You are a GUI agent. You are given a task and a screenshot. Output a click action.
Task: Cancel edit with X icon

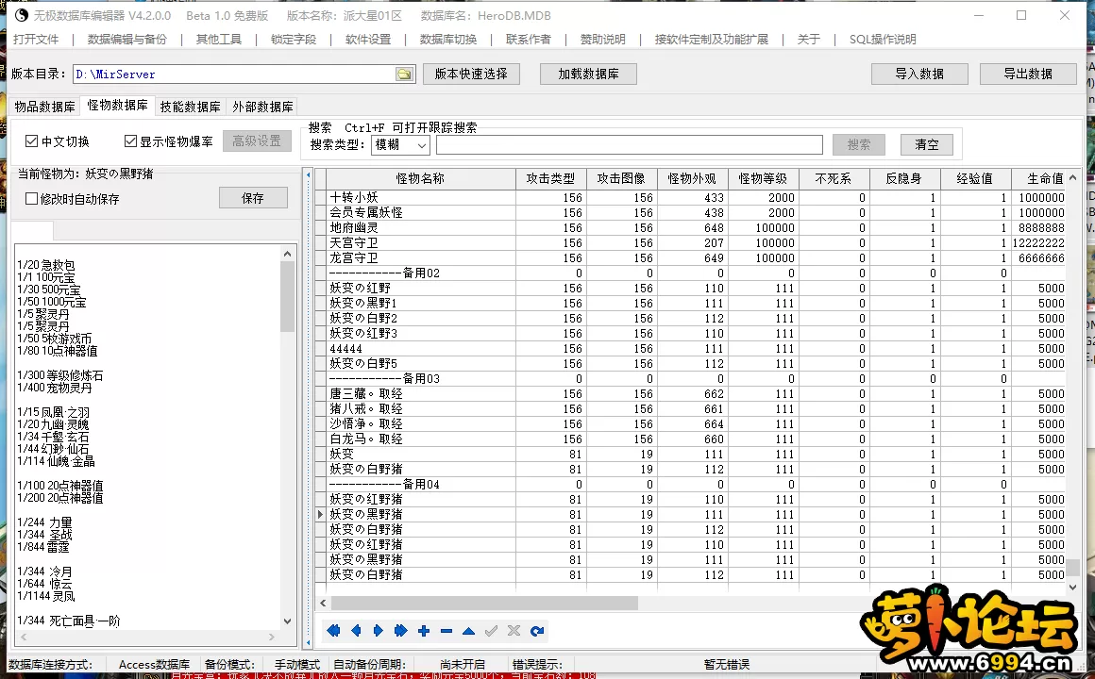tap(514, 631)
